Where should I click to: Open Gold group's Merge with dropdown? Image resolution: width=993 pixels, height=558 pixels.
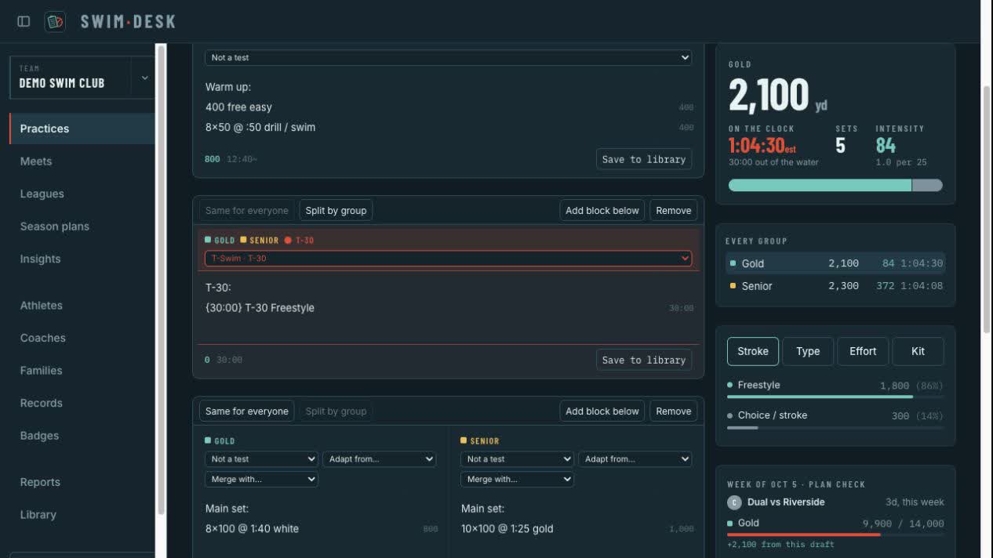[x=262, y=479]
